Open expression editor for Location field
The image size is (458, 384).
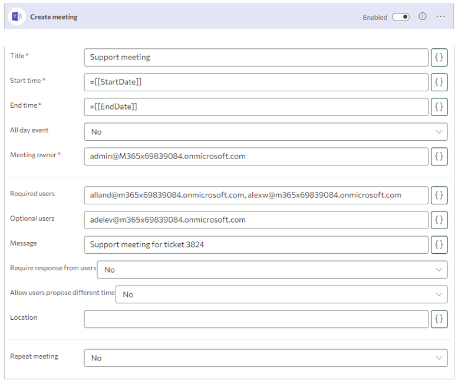[439, 319]
